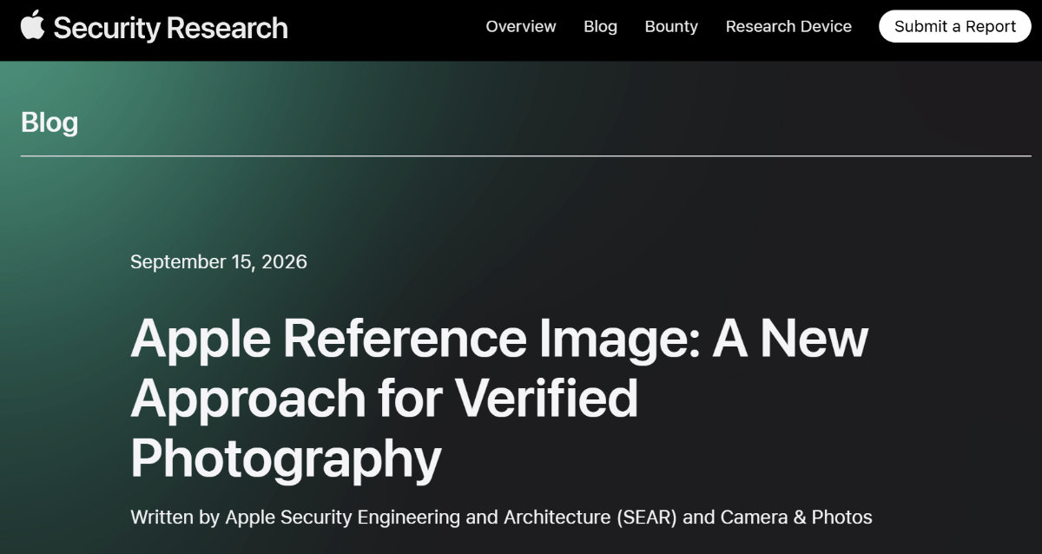Image resolution: width=1042 pixels, height=554 pixels.
Task: Click the Written by Apple Security Engineering byline
Action: tap(501, 518)
